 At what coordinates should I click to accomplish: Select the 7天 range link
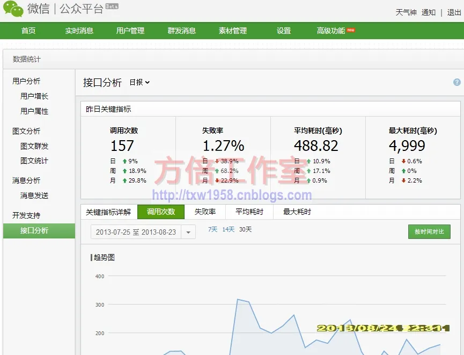tap(213, 229)
